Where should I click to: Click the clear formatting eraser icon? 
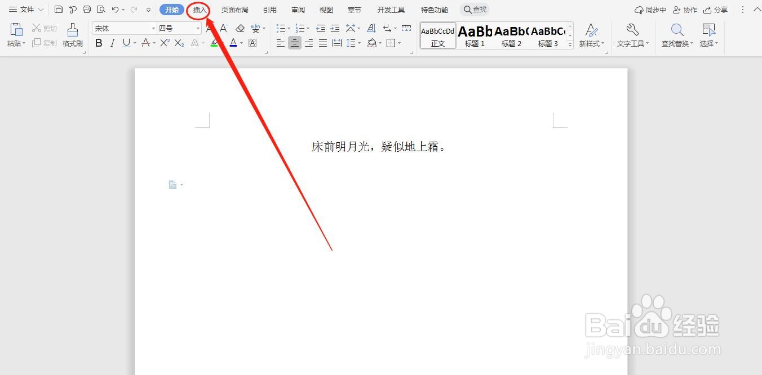pyautogui.click(x=240, y=28)
